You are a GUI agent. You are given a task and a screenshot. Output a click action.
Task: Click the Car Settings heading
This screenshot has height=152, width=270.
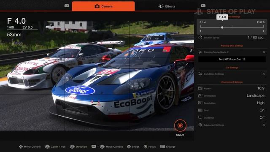[x=232, y=68]
